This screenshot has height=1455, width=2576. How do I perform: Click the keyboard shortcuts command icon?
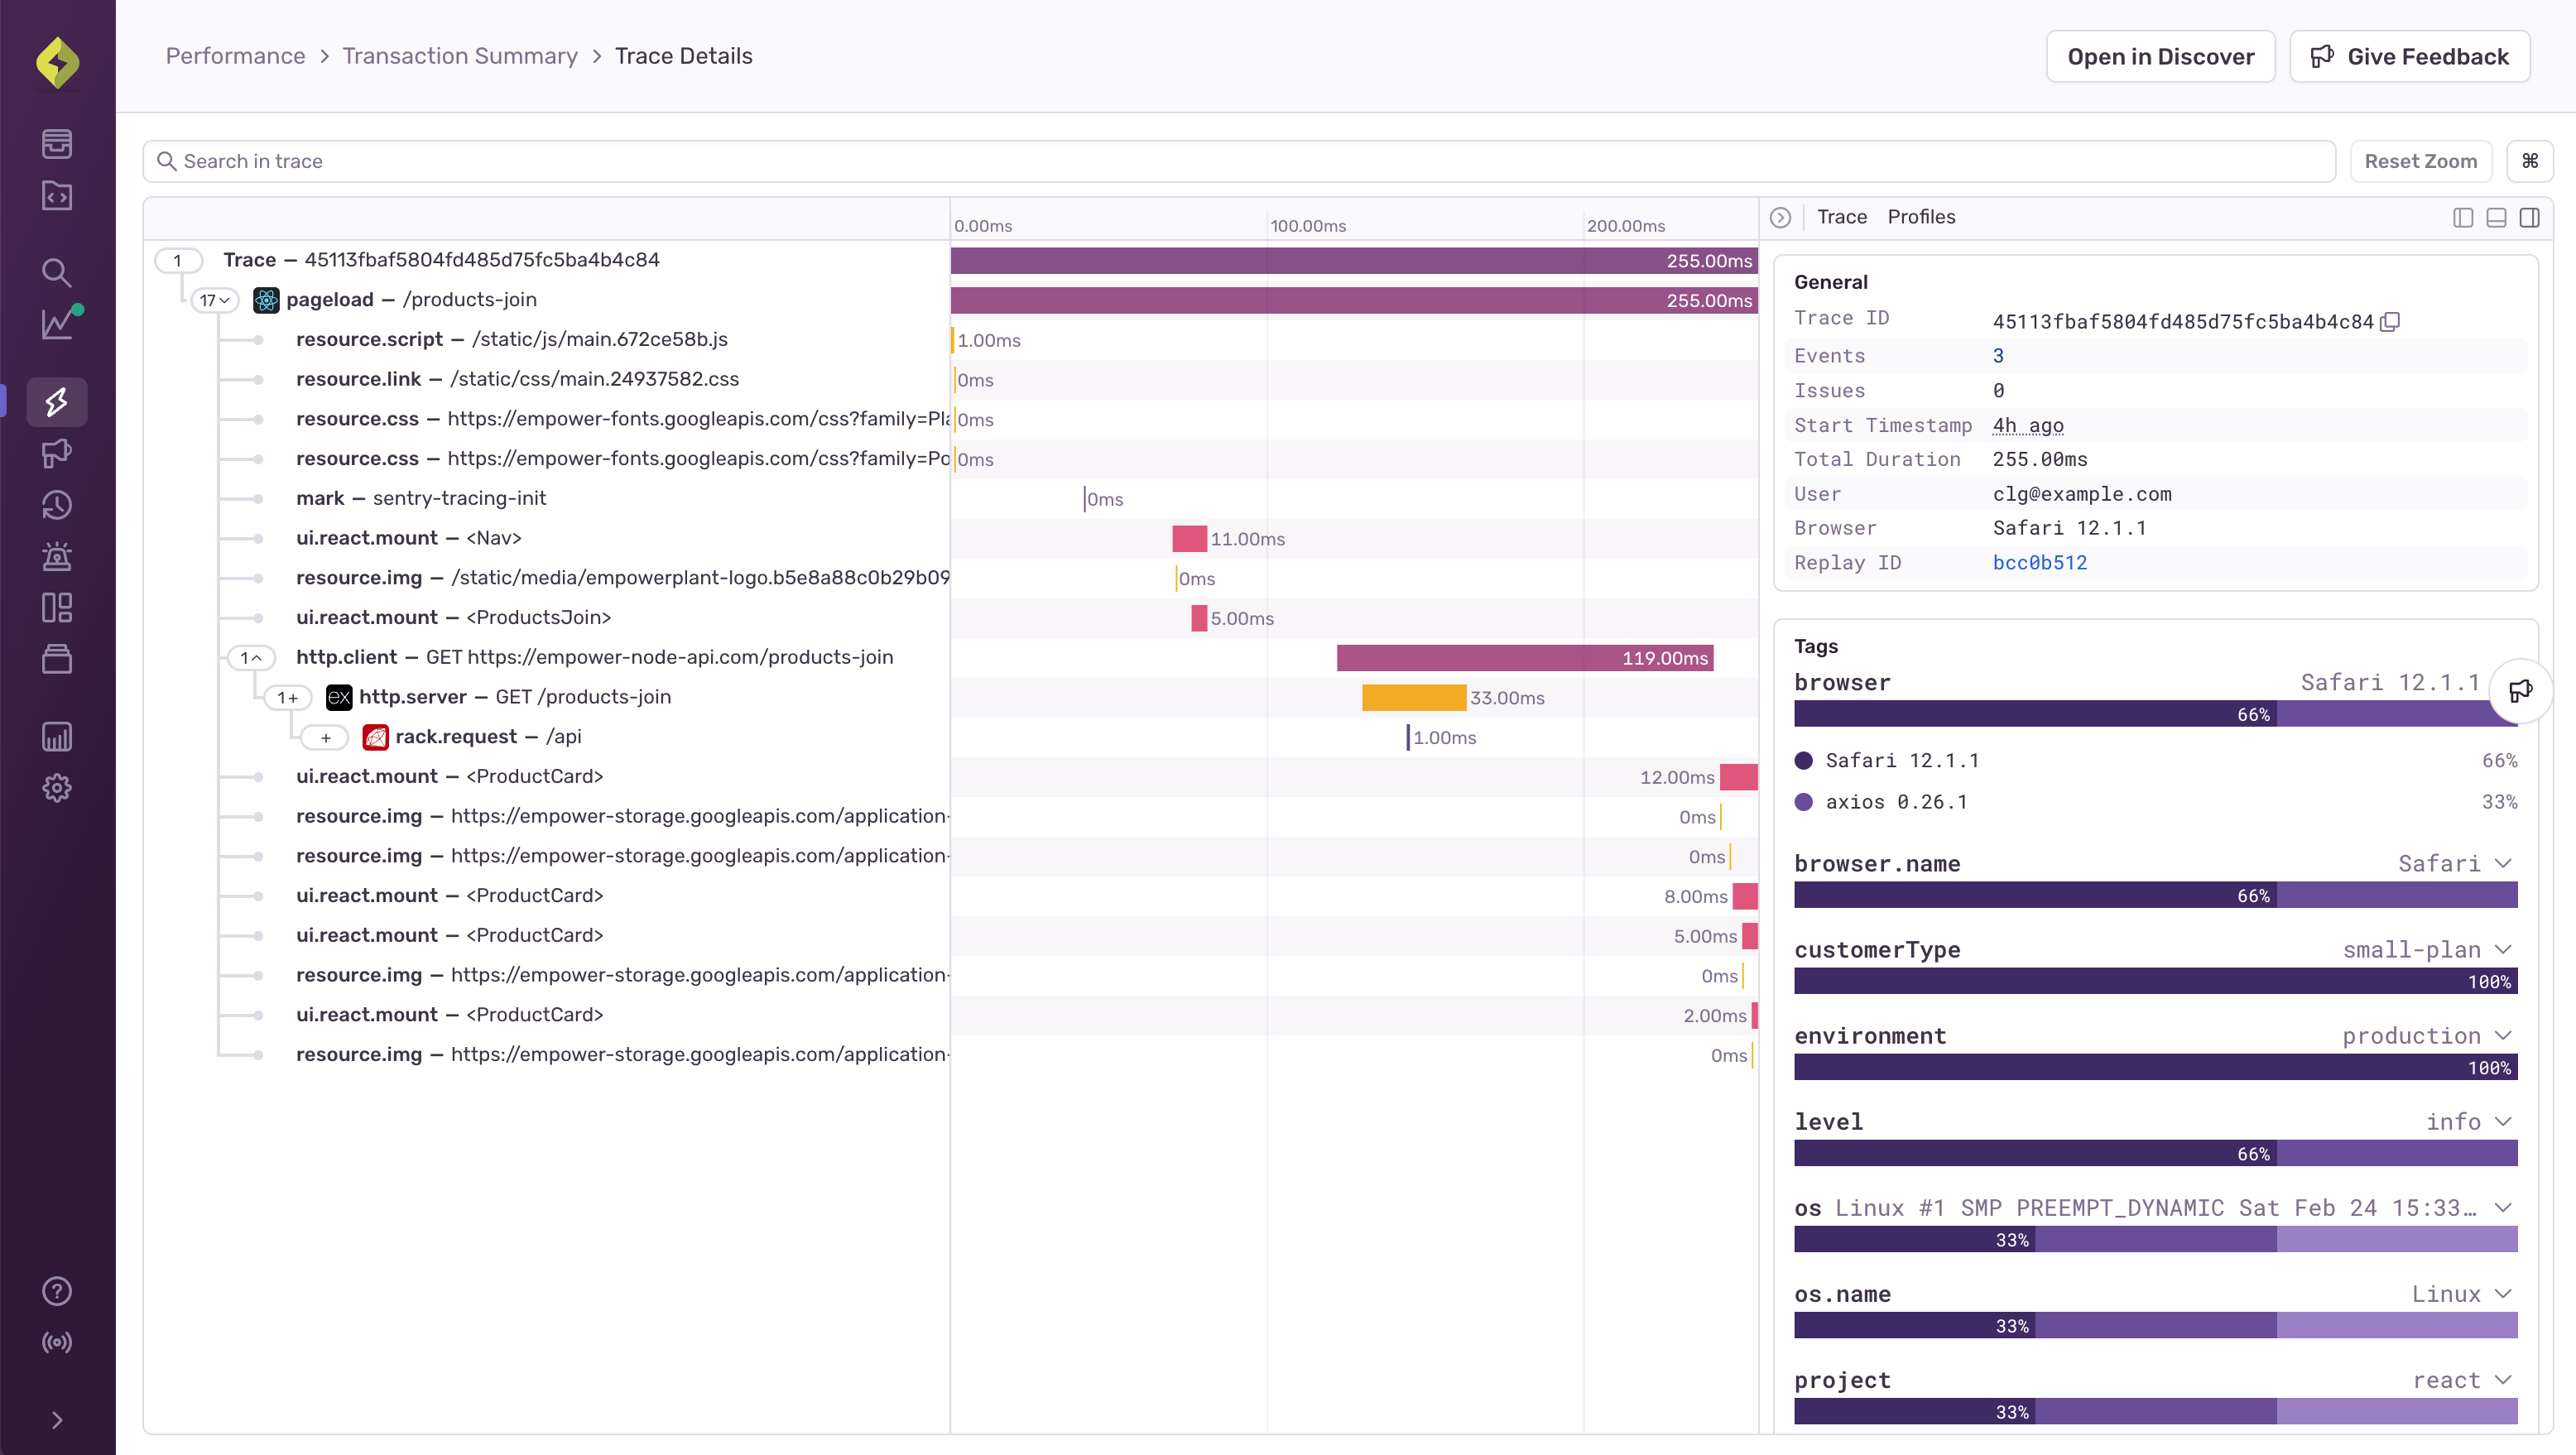[2530, 161]
